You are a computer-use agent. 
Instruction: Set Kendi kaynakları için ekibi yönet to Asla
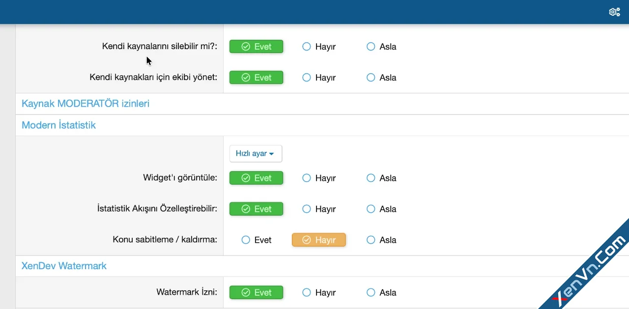(x=371, y=78)
